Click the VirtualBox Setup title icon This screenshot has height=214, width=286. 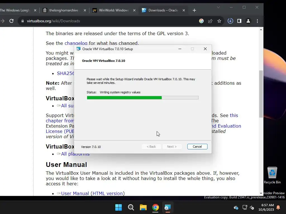78,49
